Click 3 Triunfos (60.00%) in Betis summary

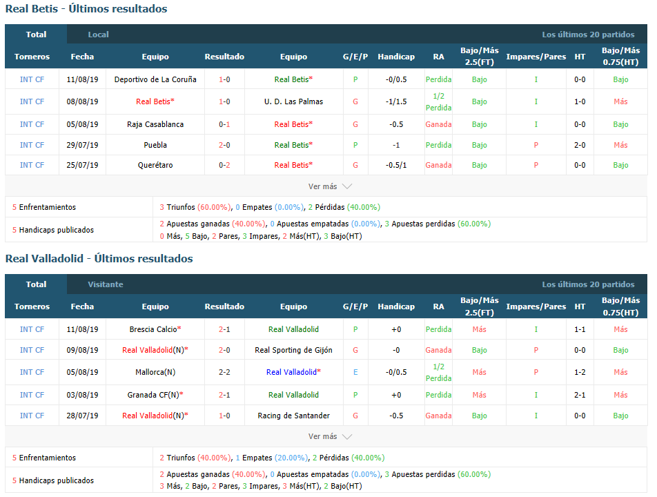195,207
